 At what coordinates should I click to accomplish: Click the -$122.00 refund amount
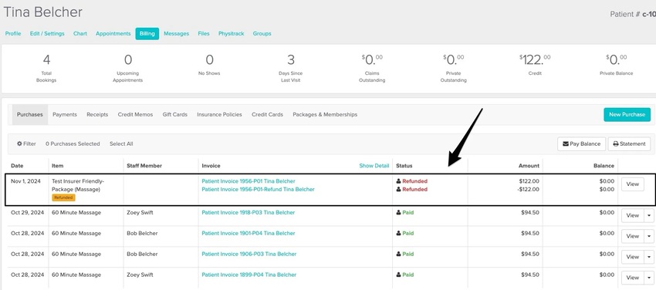pyautogui.click(x=528, y=189)
